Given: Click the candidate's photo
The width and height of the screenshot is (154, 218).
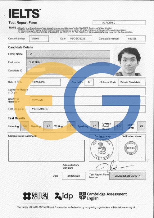Looking at the screenshot, I should (x=129, y=61).
